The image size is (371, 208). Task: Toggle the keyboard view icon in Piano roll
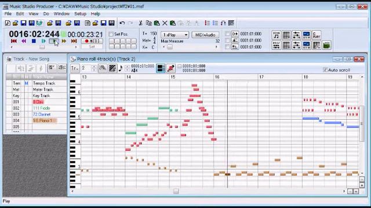click(161, 68)
